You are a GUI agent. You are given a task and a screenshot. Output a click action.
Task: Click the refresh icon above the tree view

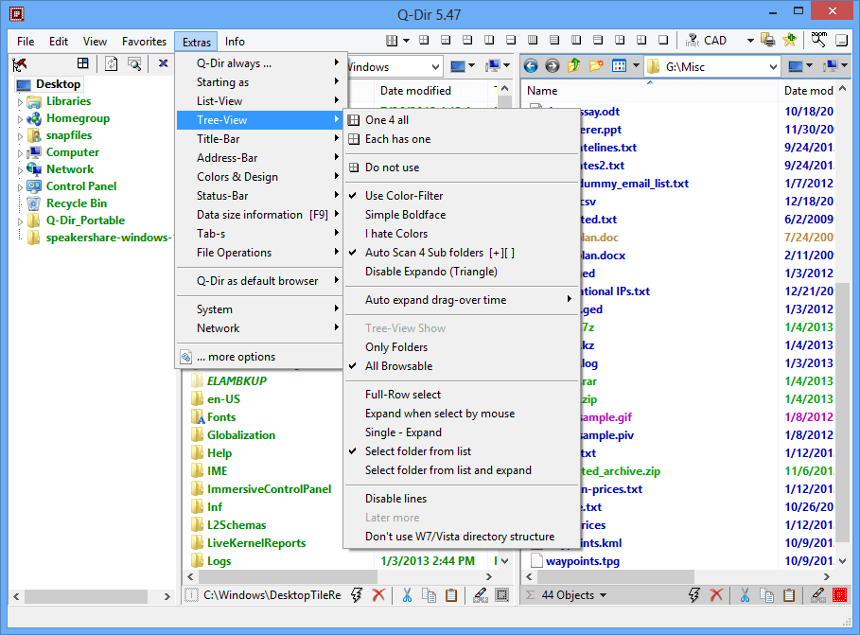pos(112,63)
